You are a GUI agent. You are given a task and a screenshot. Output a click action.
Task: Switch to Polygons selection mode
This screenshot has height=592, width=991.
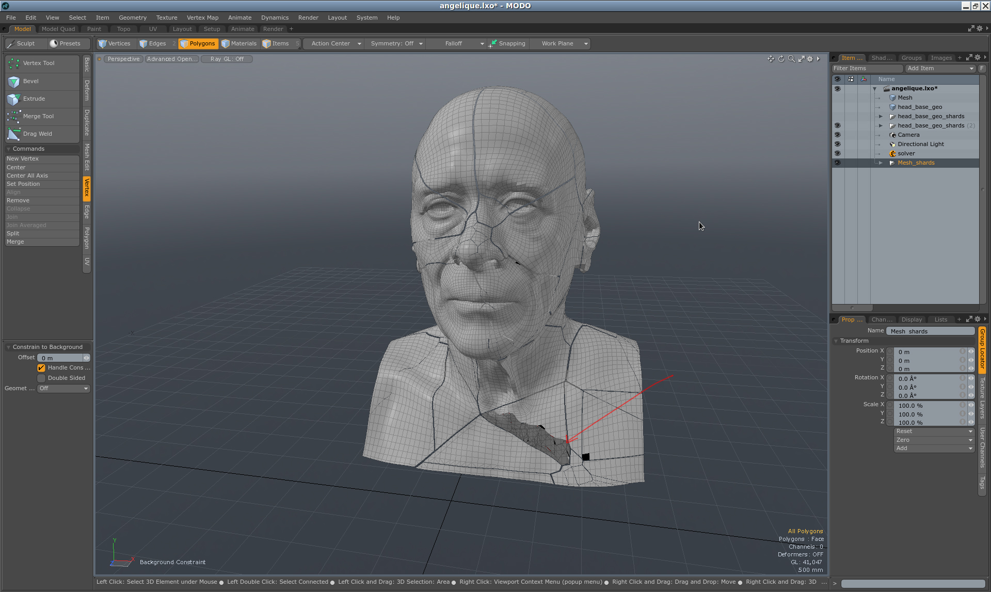pos(198,44)
